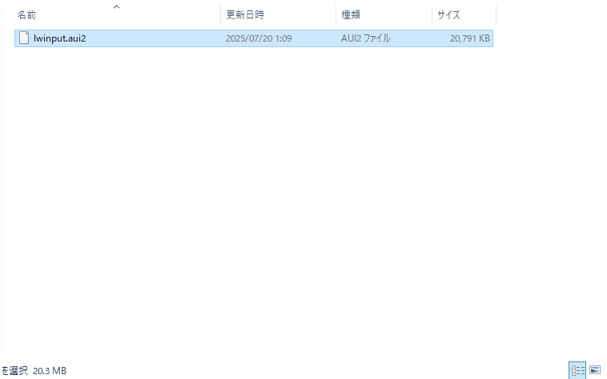607x379 pixels.
Task: Select the lwinput.aui2 file name
Action: 59,38
